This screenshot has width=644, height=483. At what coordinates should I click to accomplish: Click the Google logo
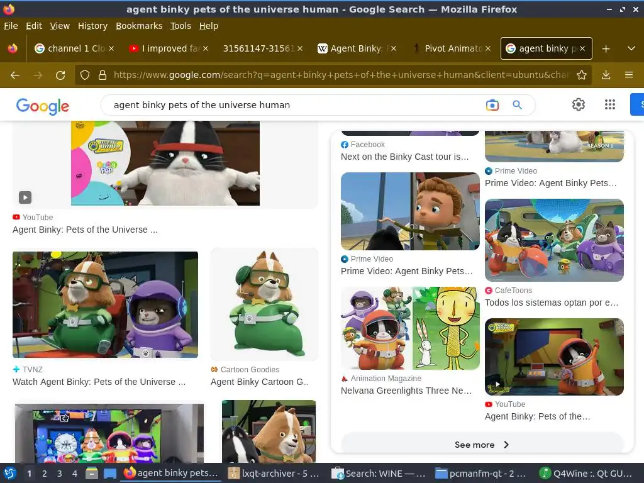point(43,106)
